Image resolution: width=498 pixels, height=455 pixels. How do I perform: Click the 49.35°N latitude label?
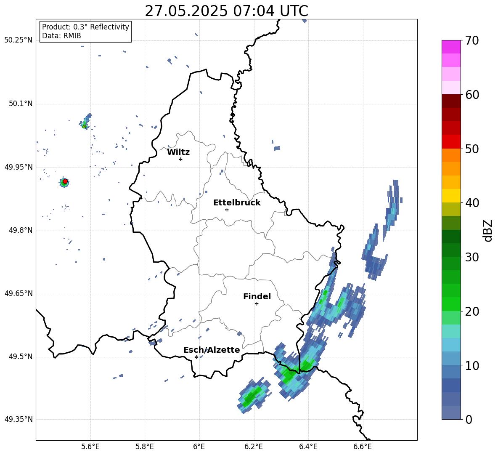(18, 419)
